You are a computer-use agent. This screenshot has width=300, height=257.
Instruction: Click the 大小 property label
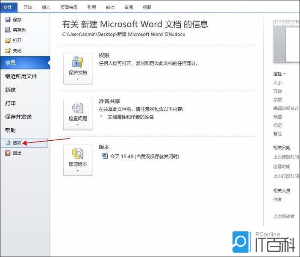[x=277, y=83]
